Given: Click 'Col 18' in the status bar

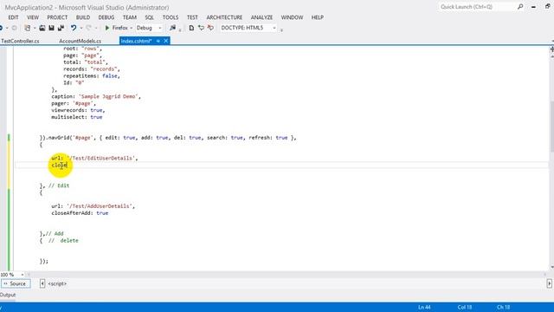Looking at the screenshot, I should (465, 307).
